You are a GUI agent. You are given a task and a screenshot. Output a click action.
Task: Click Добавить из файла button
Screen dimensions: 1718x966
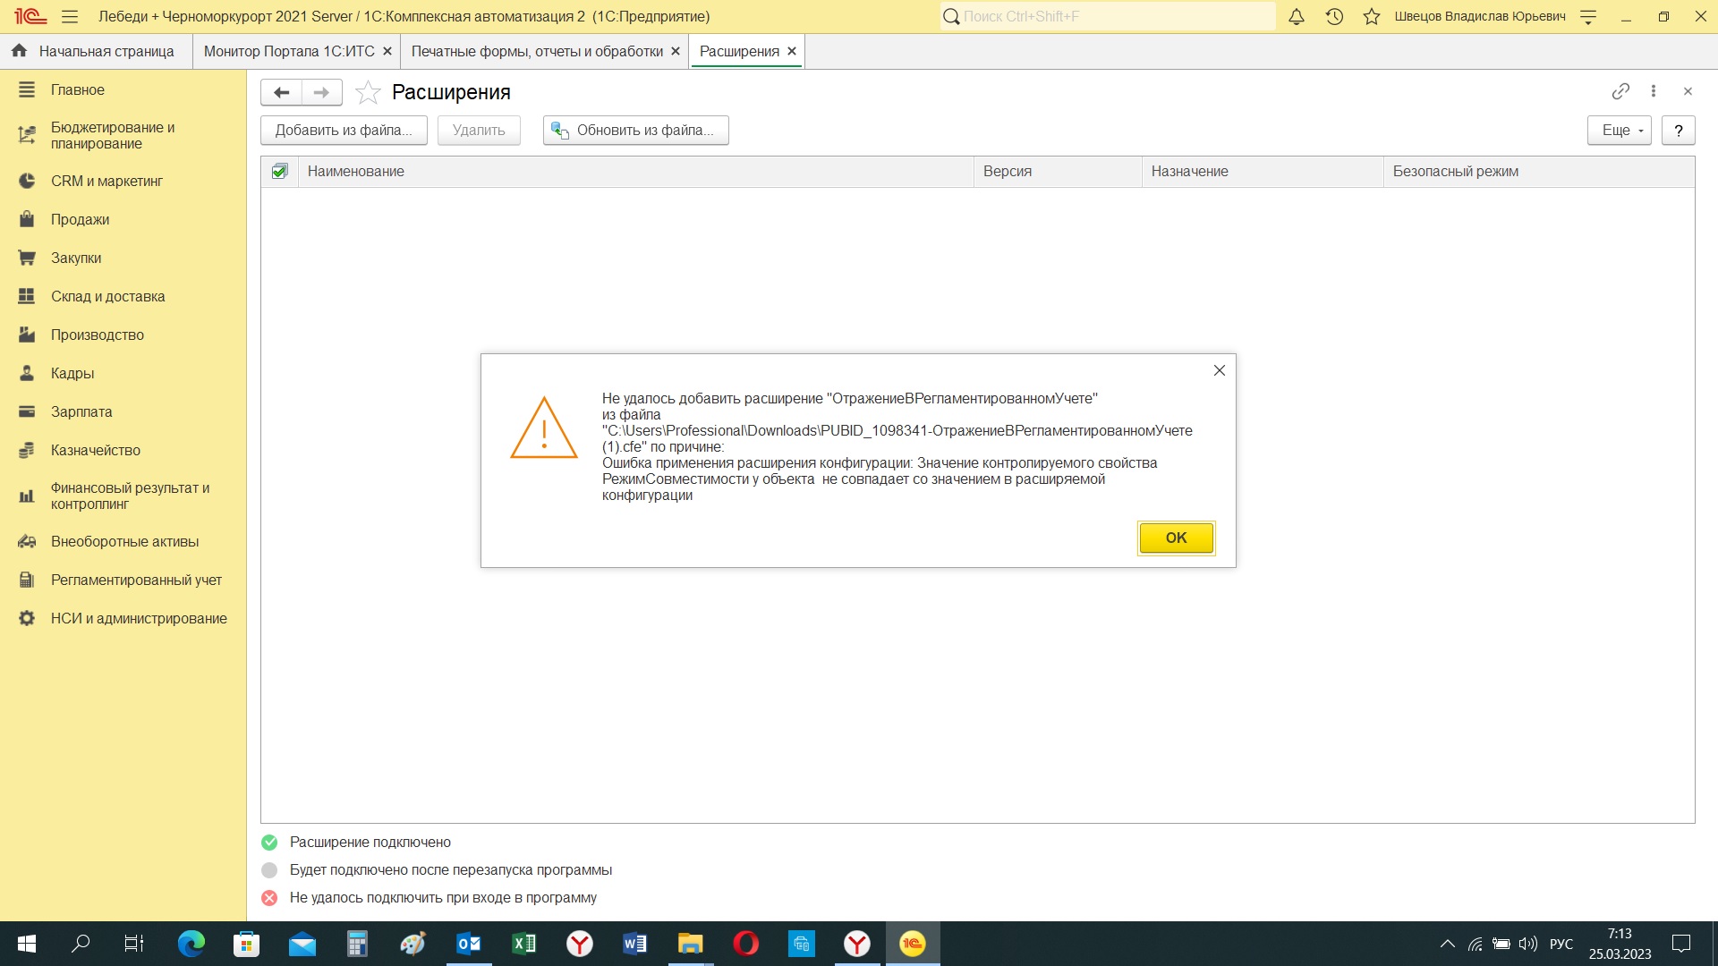point(344,130)
